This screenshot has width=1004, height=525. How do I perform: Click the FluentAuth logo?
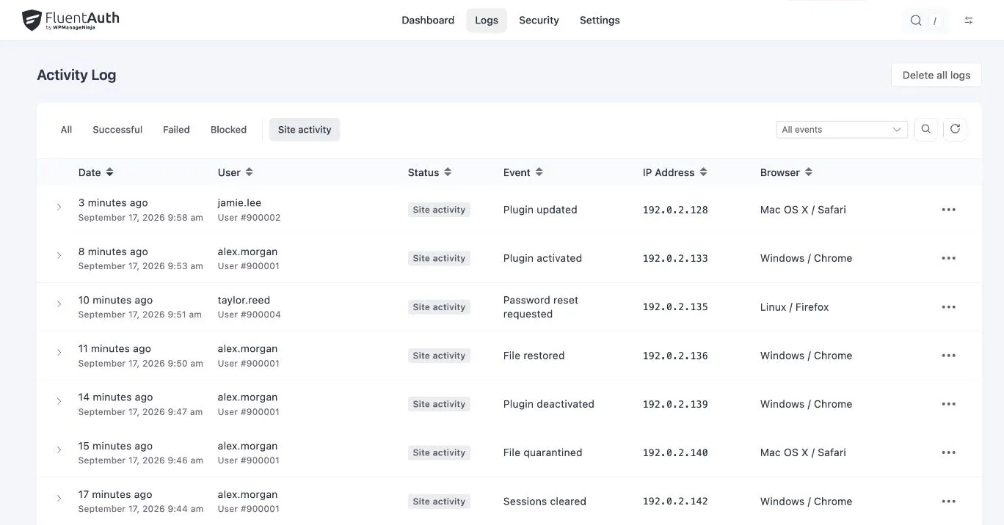(x=70, y=20)
